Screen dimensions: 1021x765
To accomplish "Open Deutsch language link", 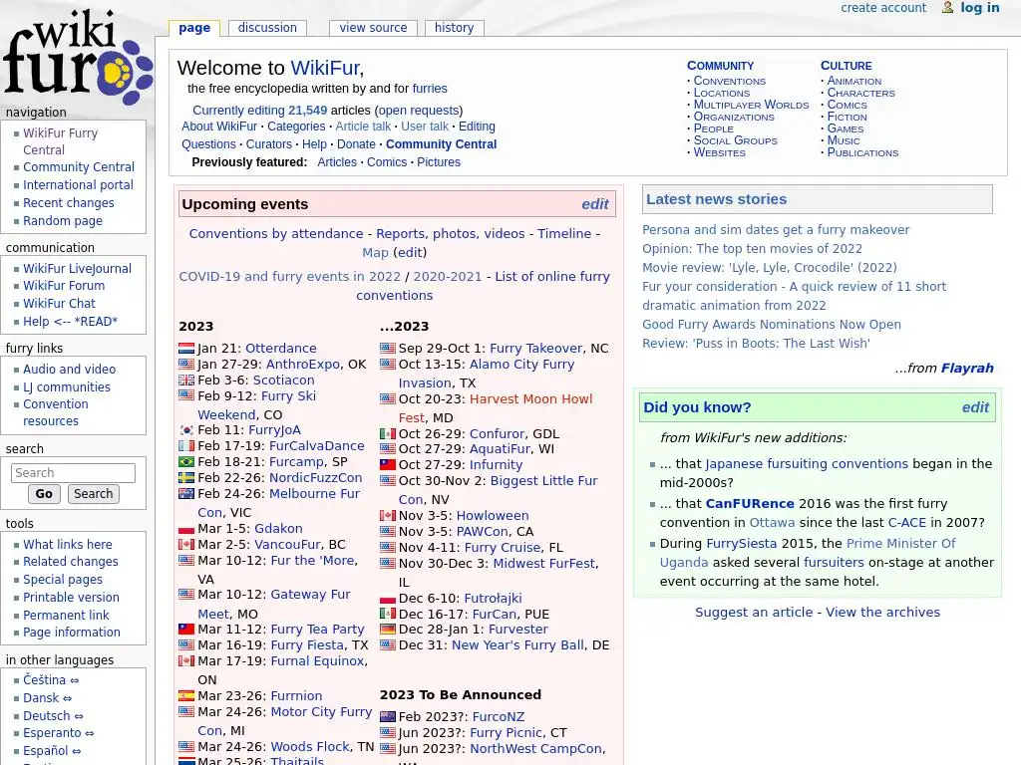I will (x=46, y=715).
